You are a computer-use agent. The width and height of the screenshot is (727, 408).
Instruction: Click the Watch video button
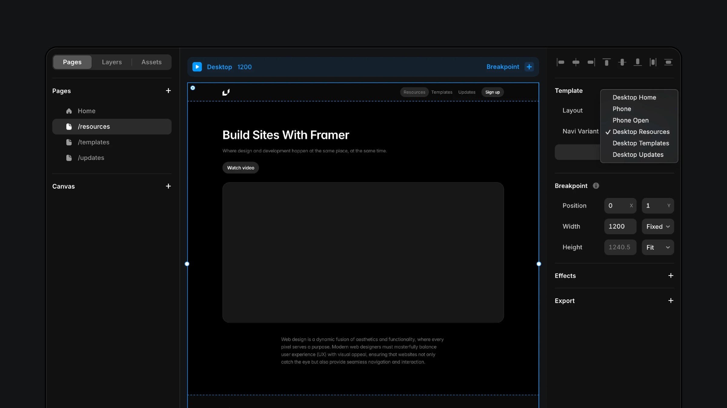click(241, 168)
